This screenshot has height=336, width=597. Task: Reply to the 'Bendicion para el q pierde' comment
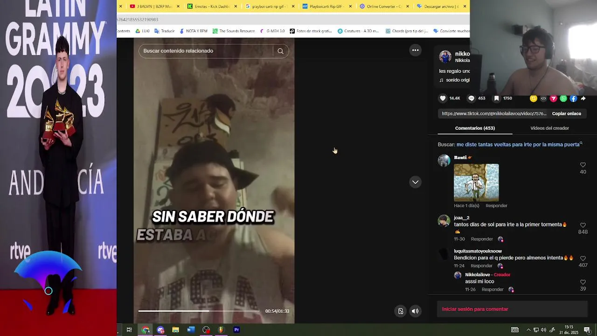coord(482,266)
